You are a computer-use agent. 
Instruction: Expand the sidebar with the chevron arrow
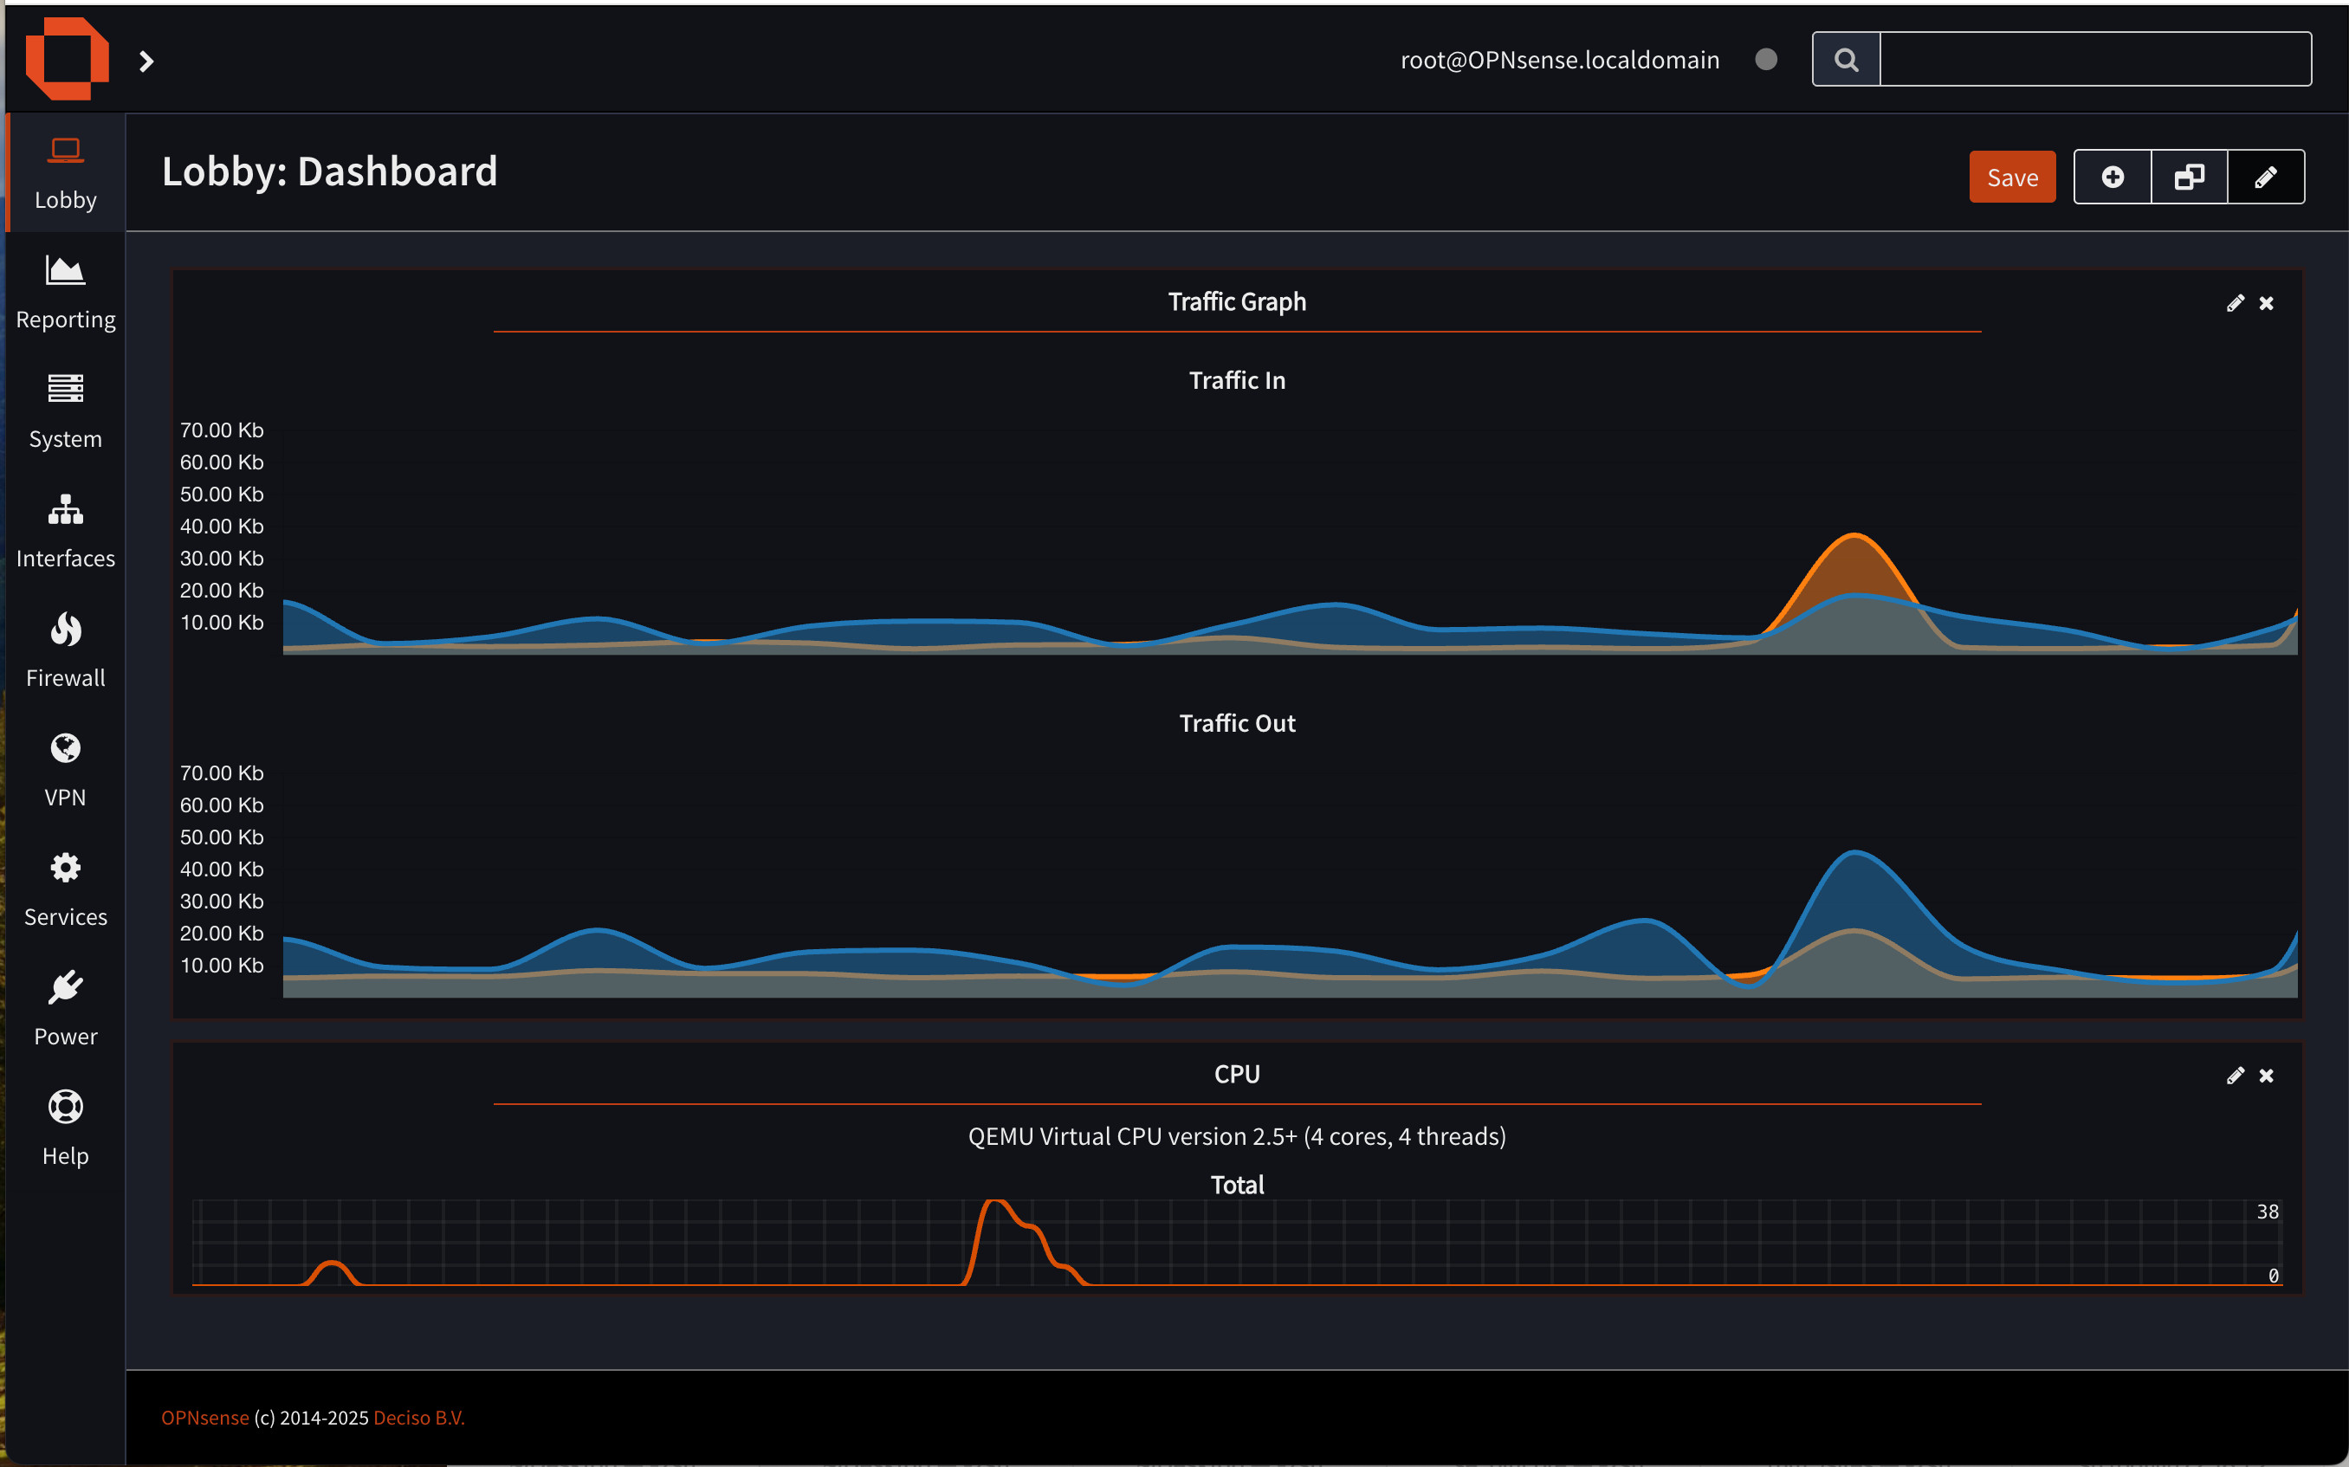[x=146, y=62]
